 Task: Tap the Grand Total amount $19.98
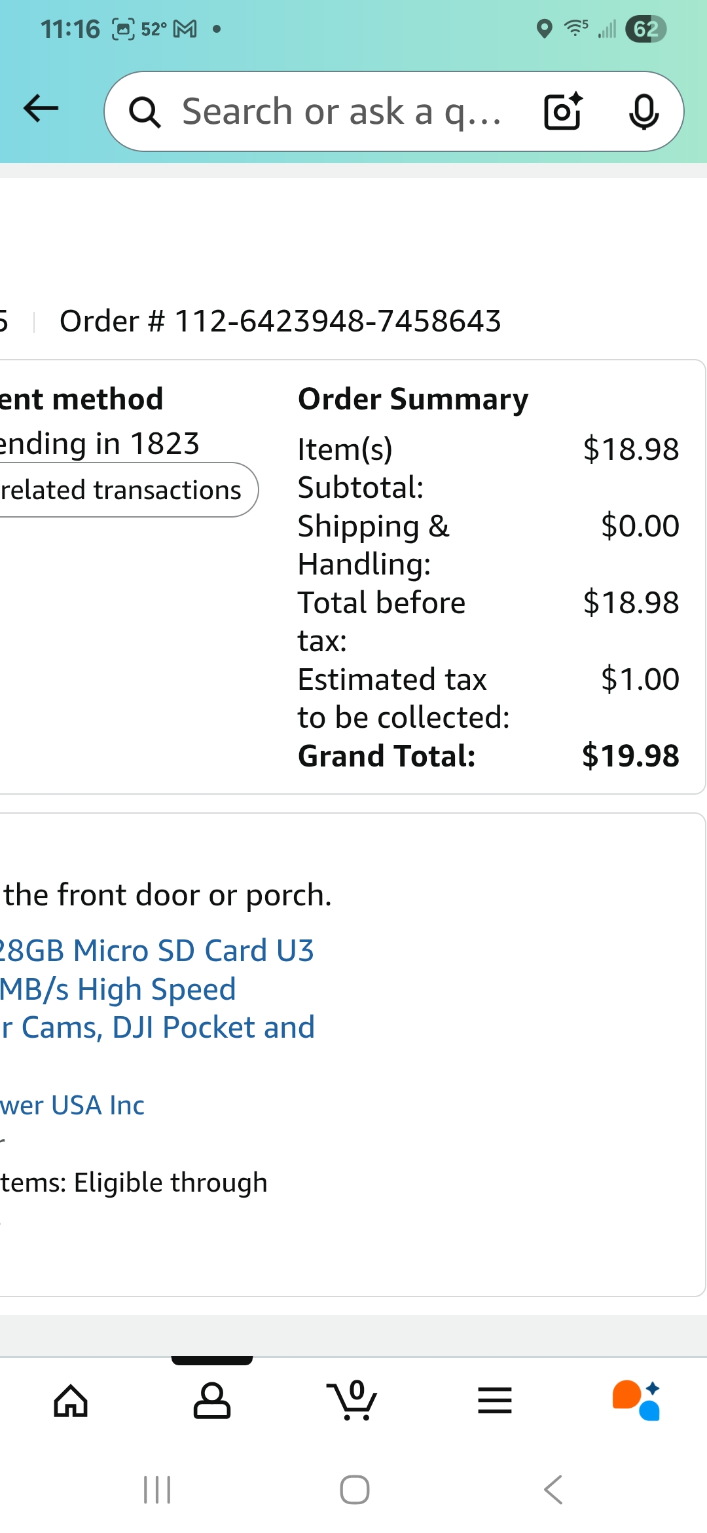(x=630, y=756)
